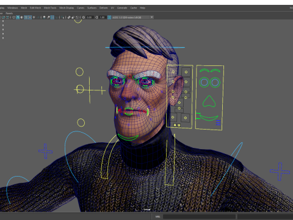Click the exposure value field 0.00

(x=90, y=17)
